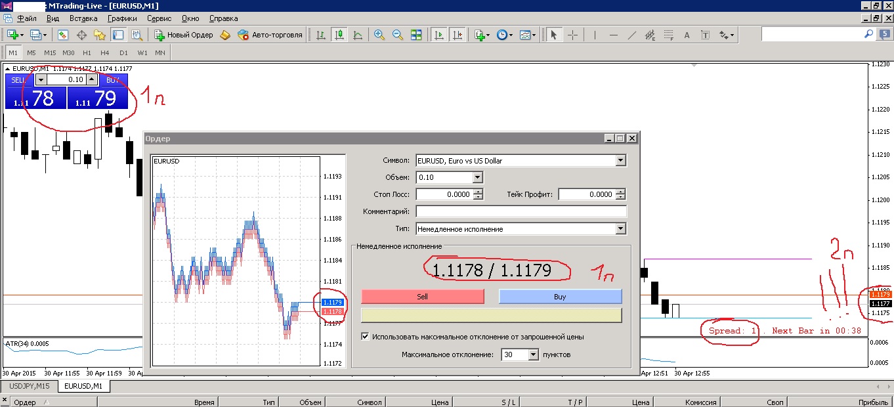Toggle the Auto-trading button
This screenshot has width=894, height=407.
point(270,35)
